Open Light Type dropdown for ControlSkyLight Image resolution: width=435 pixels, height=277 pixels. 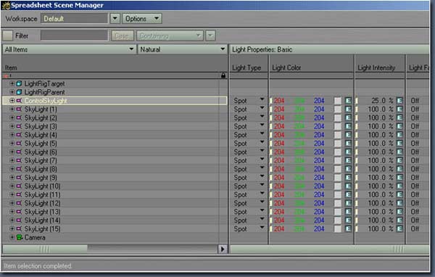pyautogui.click(x=262, y=99)
